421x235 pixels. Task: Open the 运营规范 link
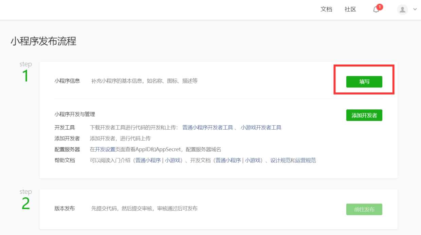point(306,161)
